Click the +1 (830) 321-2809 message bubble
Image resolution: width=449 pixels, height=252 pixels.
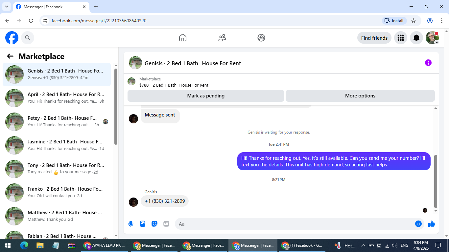point(165,201)
